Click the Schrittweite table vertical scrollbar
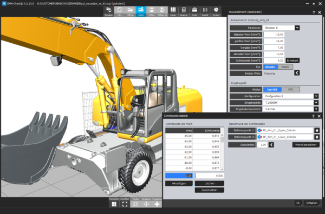Viewport: 325px width, 214px height. (222, 152)
